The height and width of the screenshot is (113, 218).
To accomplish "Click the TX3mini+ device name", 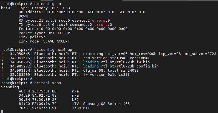I will tap(81, 108).
